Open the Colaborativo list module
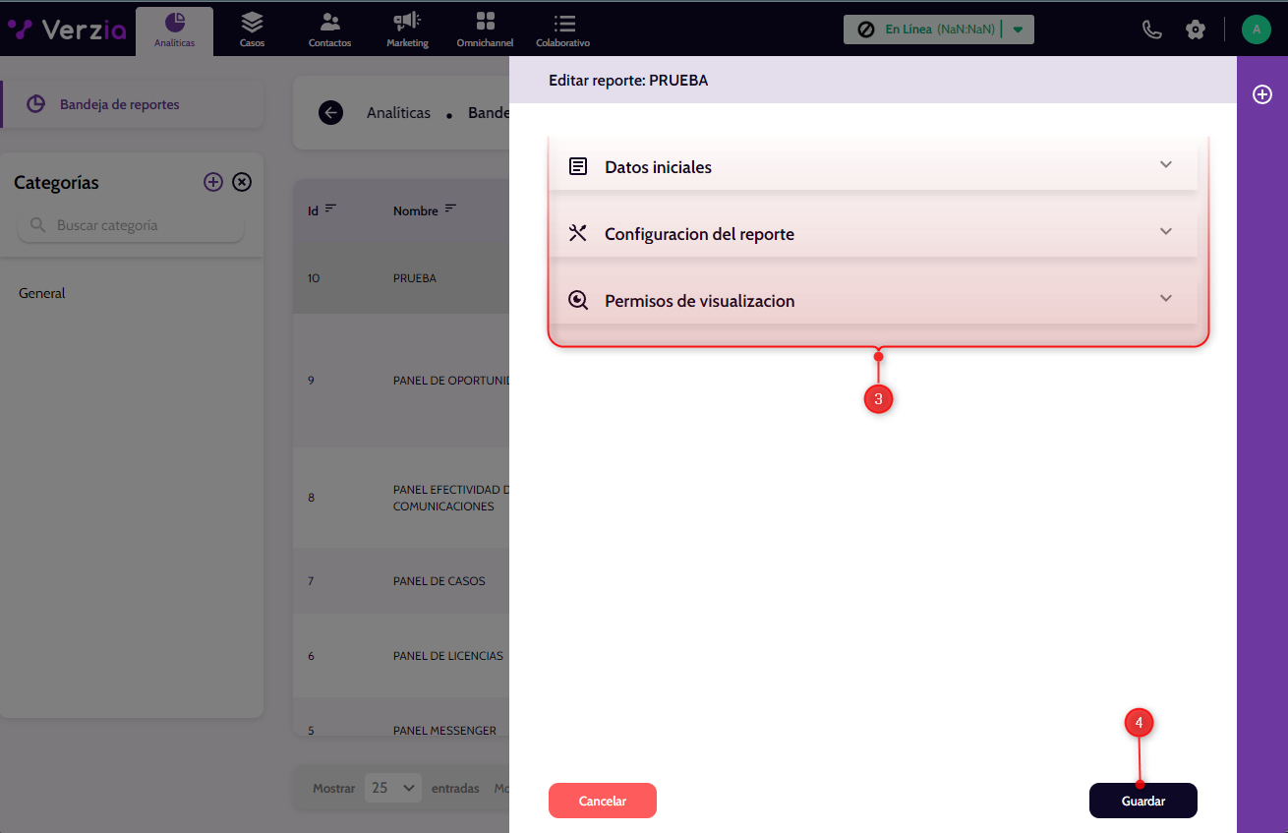The height and width of the screenshot is (833, 1288). [563, 30]
